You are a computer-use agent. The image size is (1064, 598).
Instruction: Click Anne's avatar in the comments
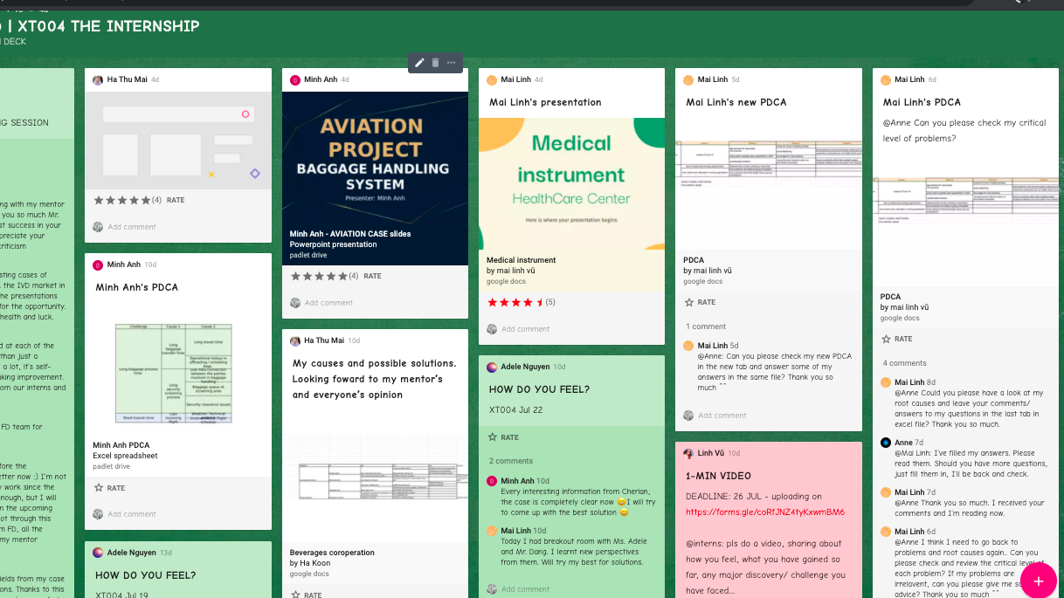886,443
